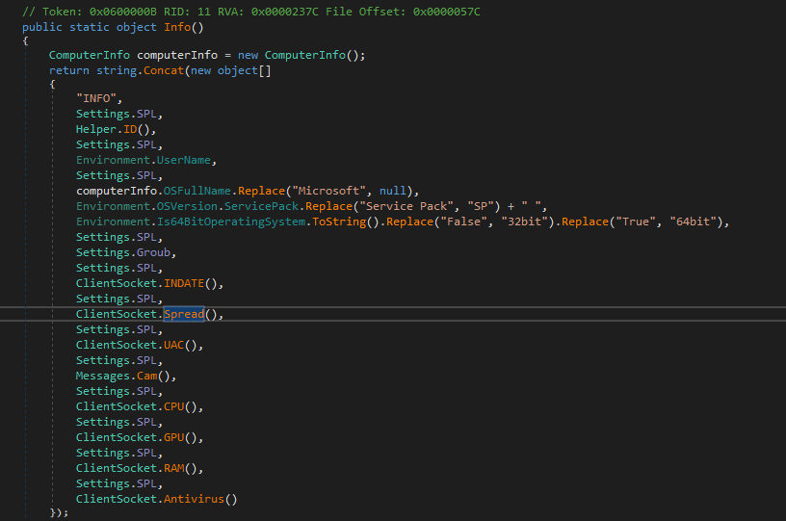The height and width of the screenshot is (521, 786).
Task: Click the null keyword in Replace call
Action: [392, 191]
